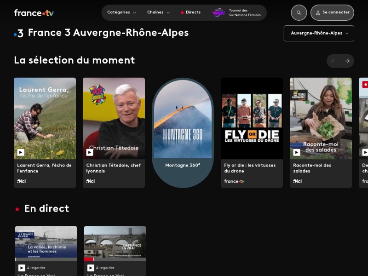The height and width of the screenshot is (276, 368).
Task: Open Laurent Gerra, l'écho de l'enfance title
Action: 44,168
